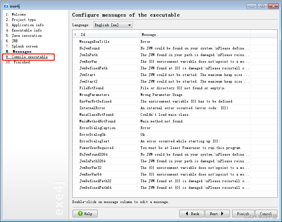Open the Java invocation step
The height and width of the screenshot is (222, 282).
[24, 36]
